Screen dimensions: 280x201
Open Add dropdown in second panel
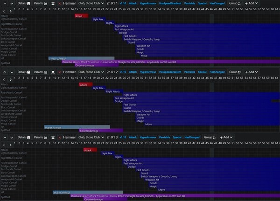click(x=251, y=72)
